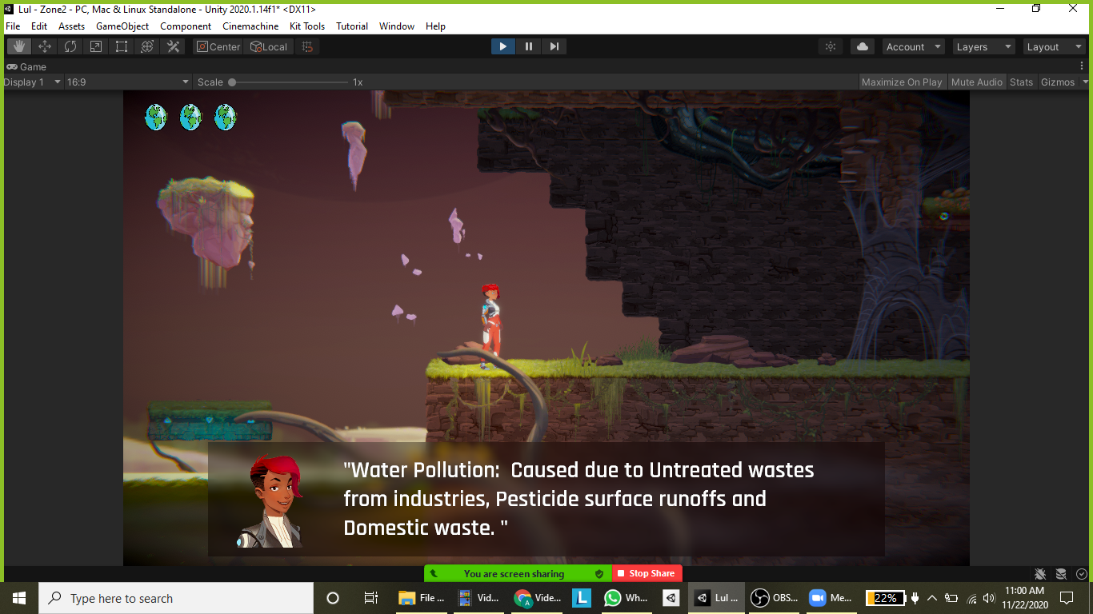Toggle Mute Audio

click(976, 82)
